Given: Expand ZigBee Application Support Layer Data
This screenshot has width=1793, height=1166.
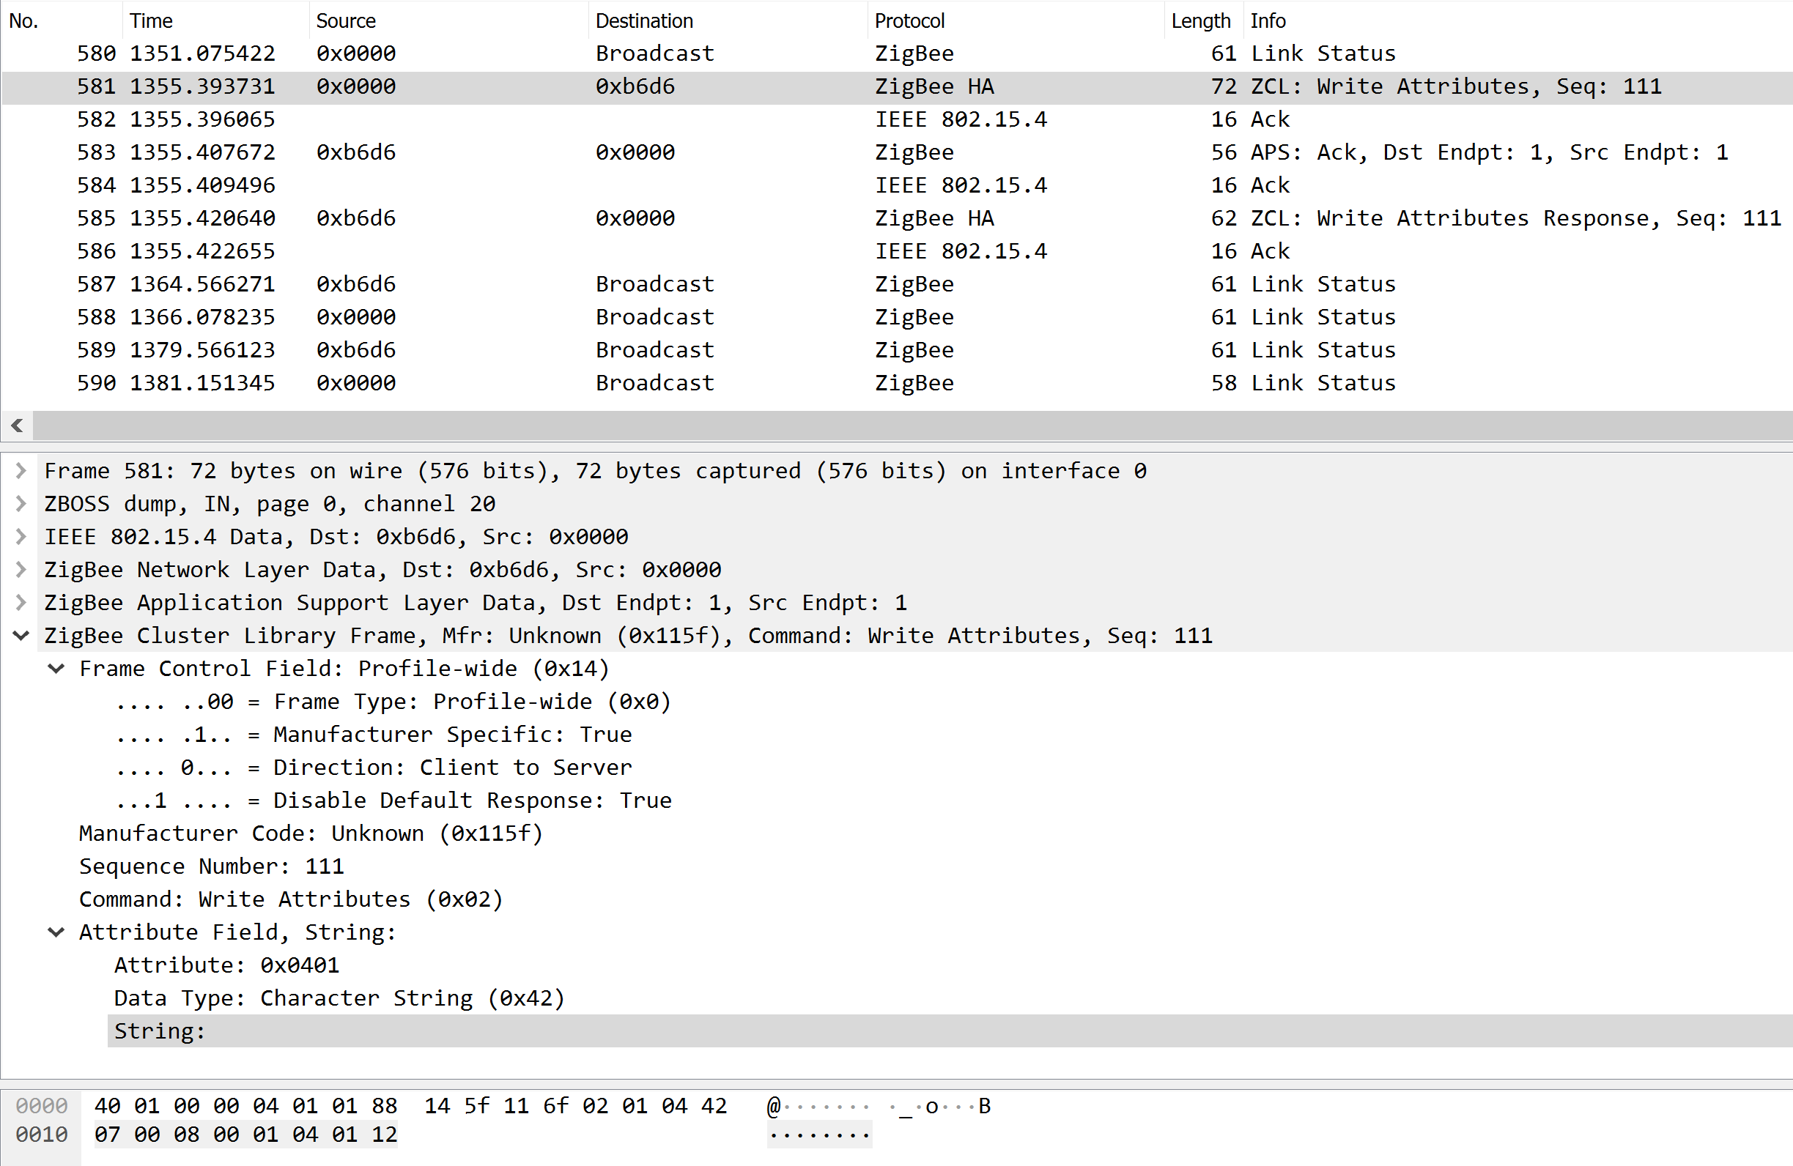Looking at the screenshot, I should tap(21, 603).
